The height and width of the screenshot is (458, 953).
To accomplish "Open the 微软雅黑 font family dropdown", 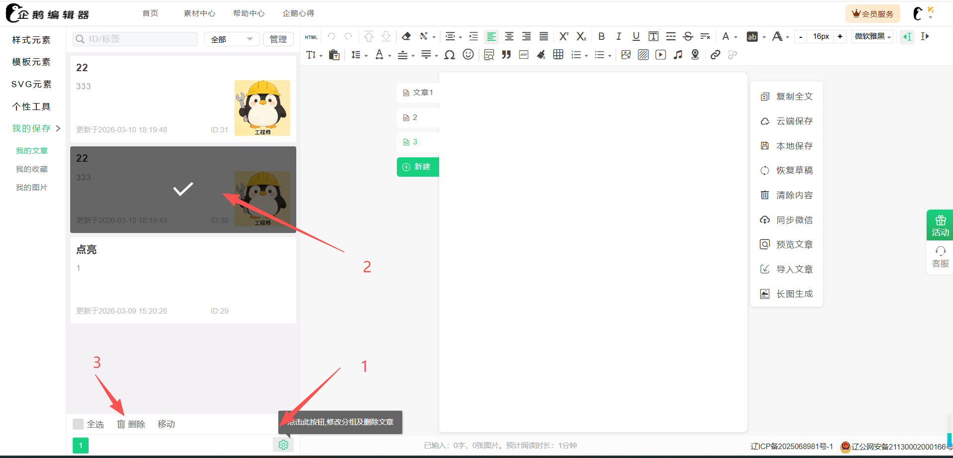I will point(872,36).
